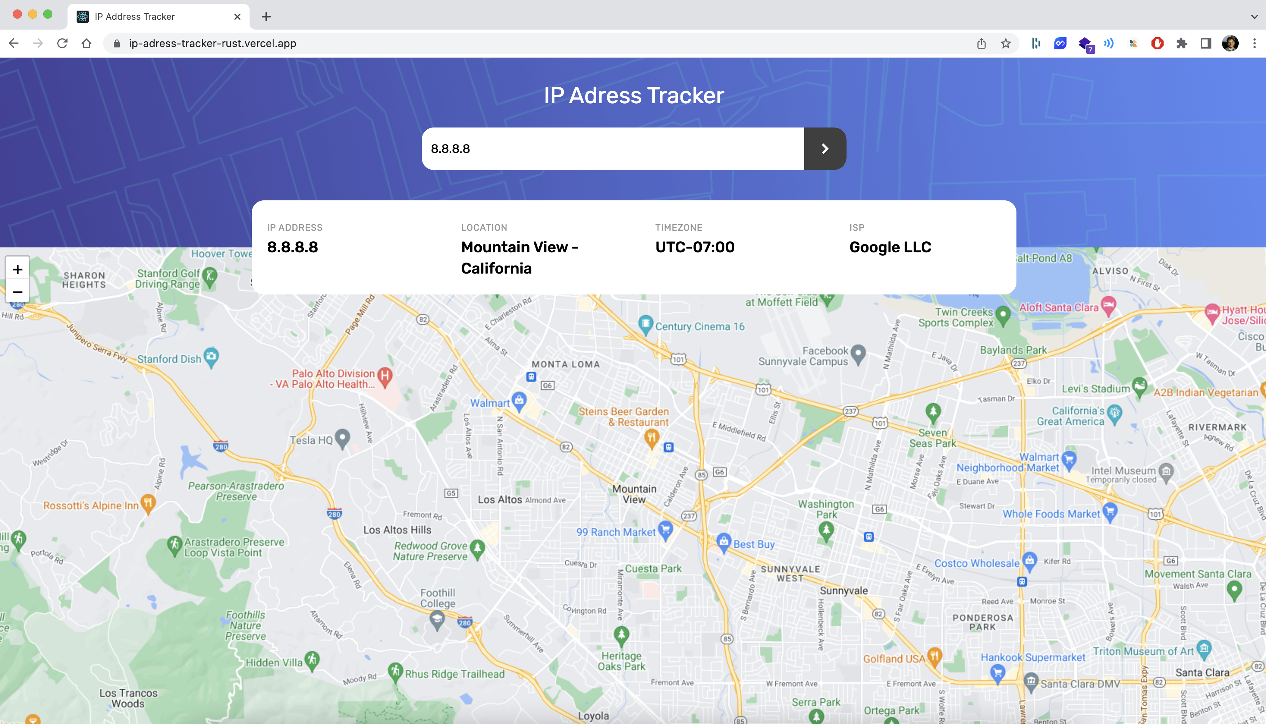Close the IP Address Tracker tab

pos(237,16)
